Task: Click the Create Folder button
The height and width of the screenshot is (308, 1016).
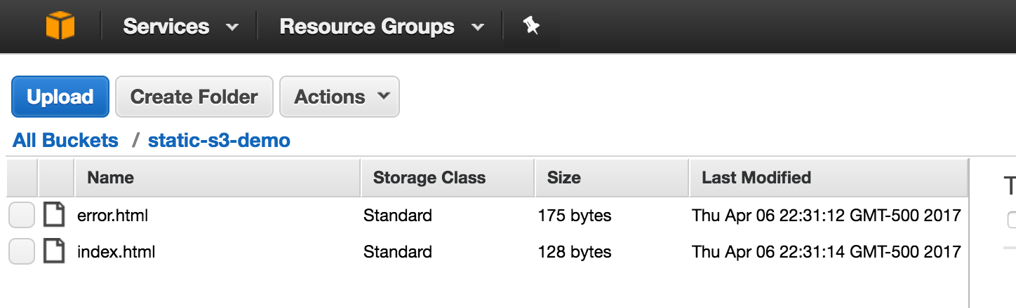Action: click(x=194, y=97)
